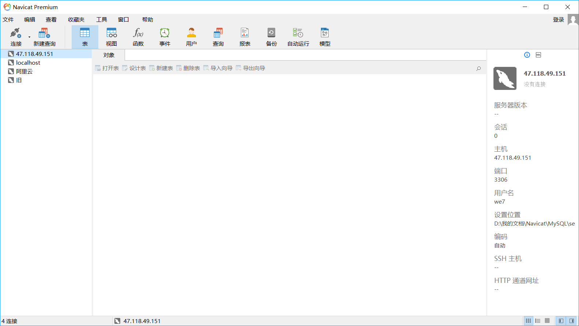Click the 登录 sign-in link
Screen dimensions: 579x326
[558, 20]
